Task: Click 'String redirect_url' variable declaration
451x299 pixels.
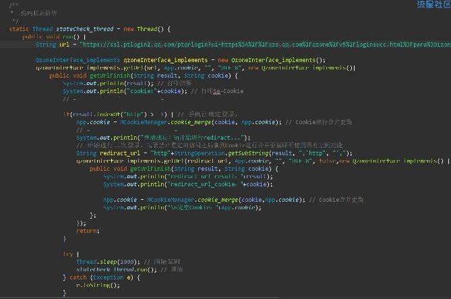Action: 108,153
